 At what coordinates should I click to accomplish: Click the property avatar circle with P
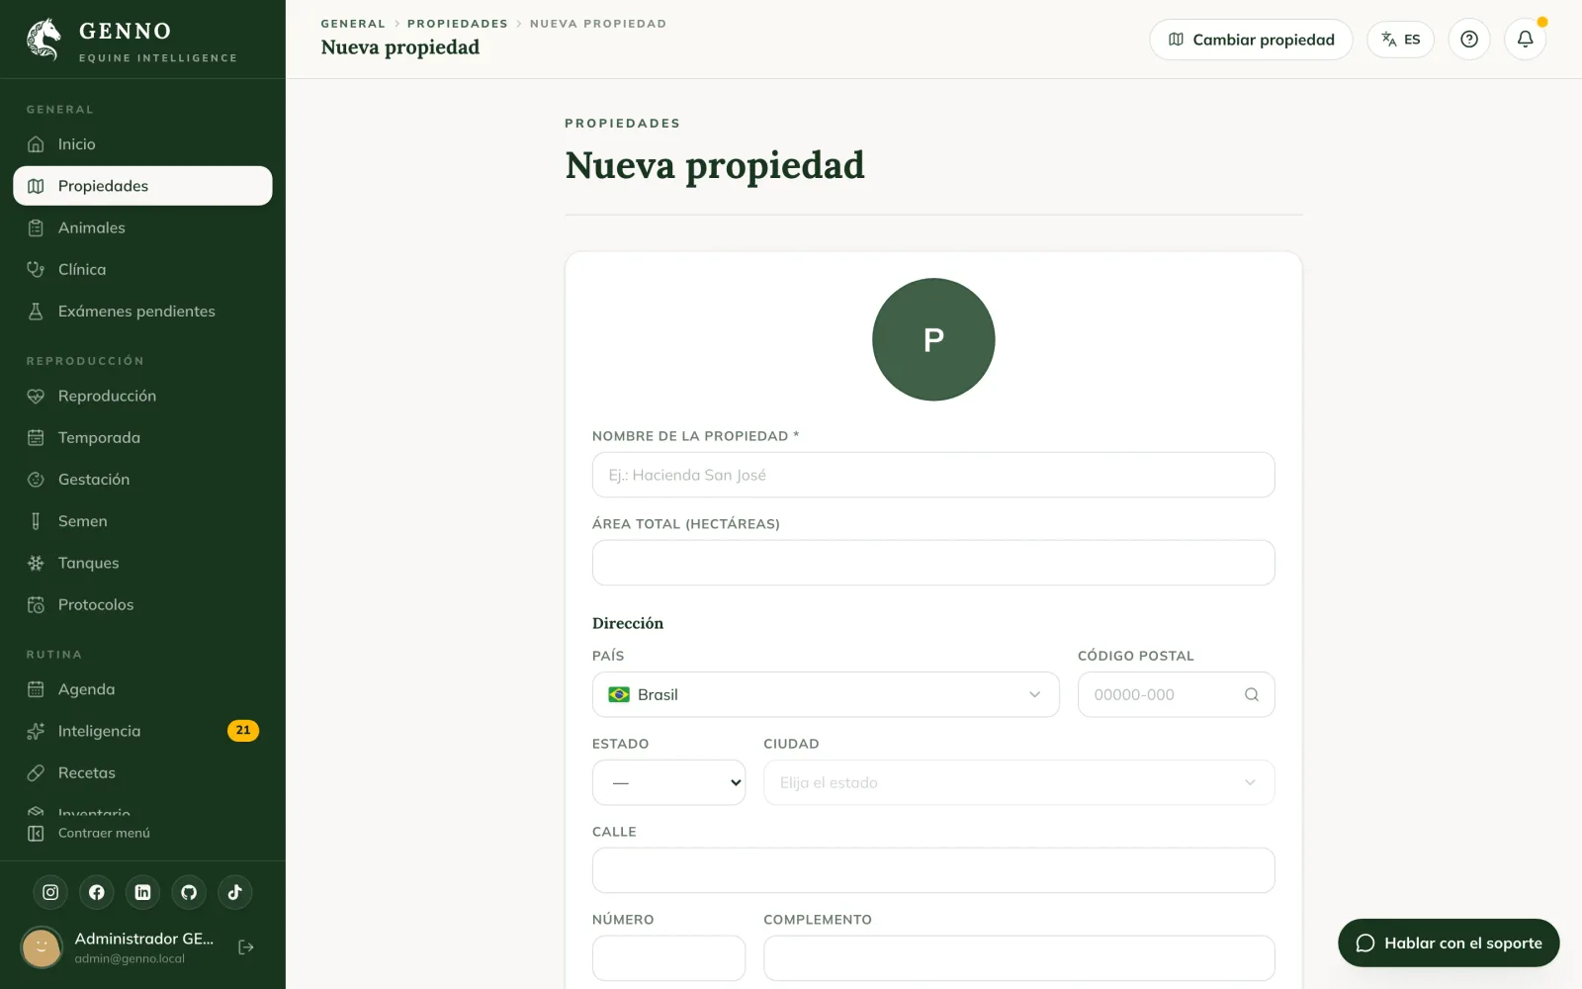pos(933,339)
